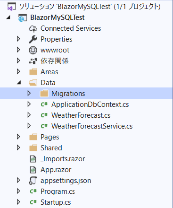Select the 依存関係 item
The width and height of the screenshot is (173, 208).
click(x=55, y=61)
